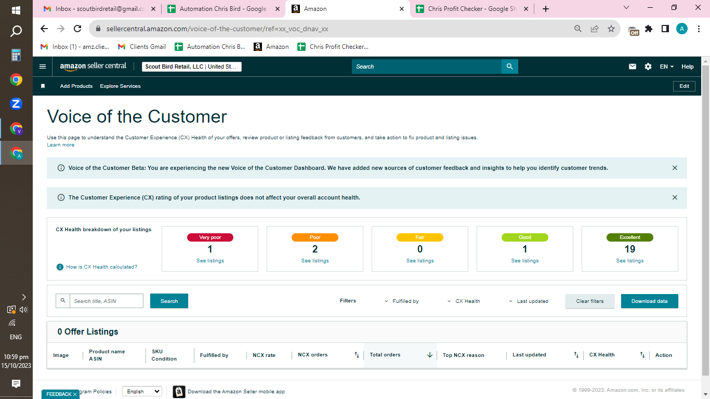See listings under Fair
This screenshot has width=710, height=399.
(420, 261)
